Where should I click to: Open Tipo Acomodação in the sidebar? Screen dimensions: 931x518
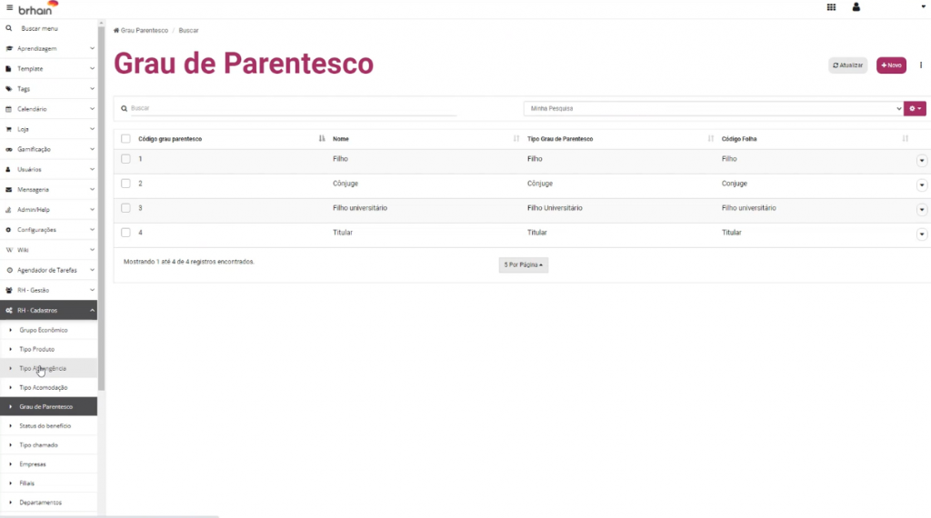click(44, 387)
